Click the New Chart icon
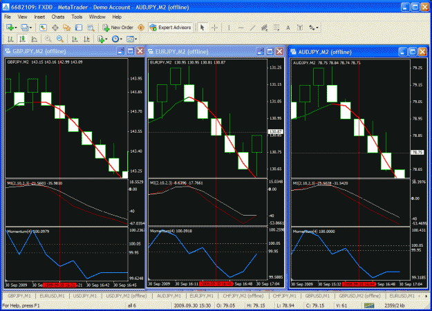Image resolution: width=432 pixels, height=311 pixels. (10, 28)
